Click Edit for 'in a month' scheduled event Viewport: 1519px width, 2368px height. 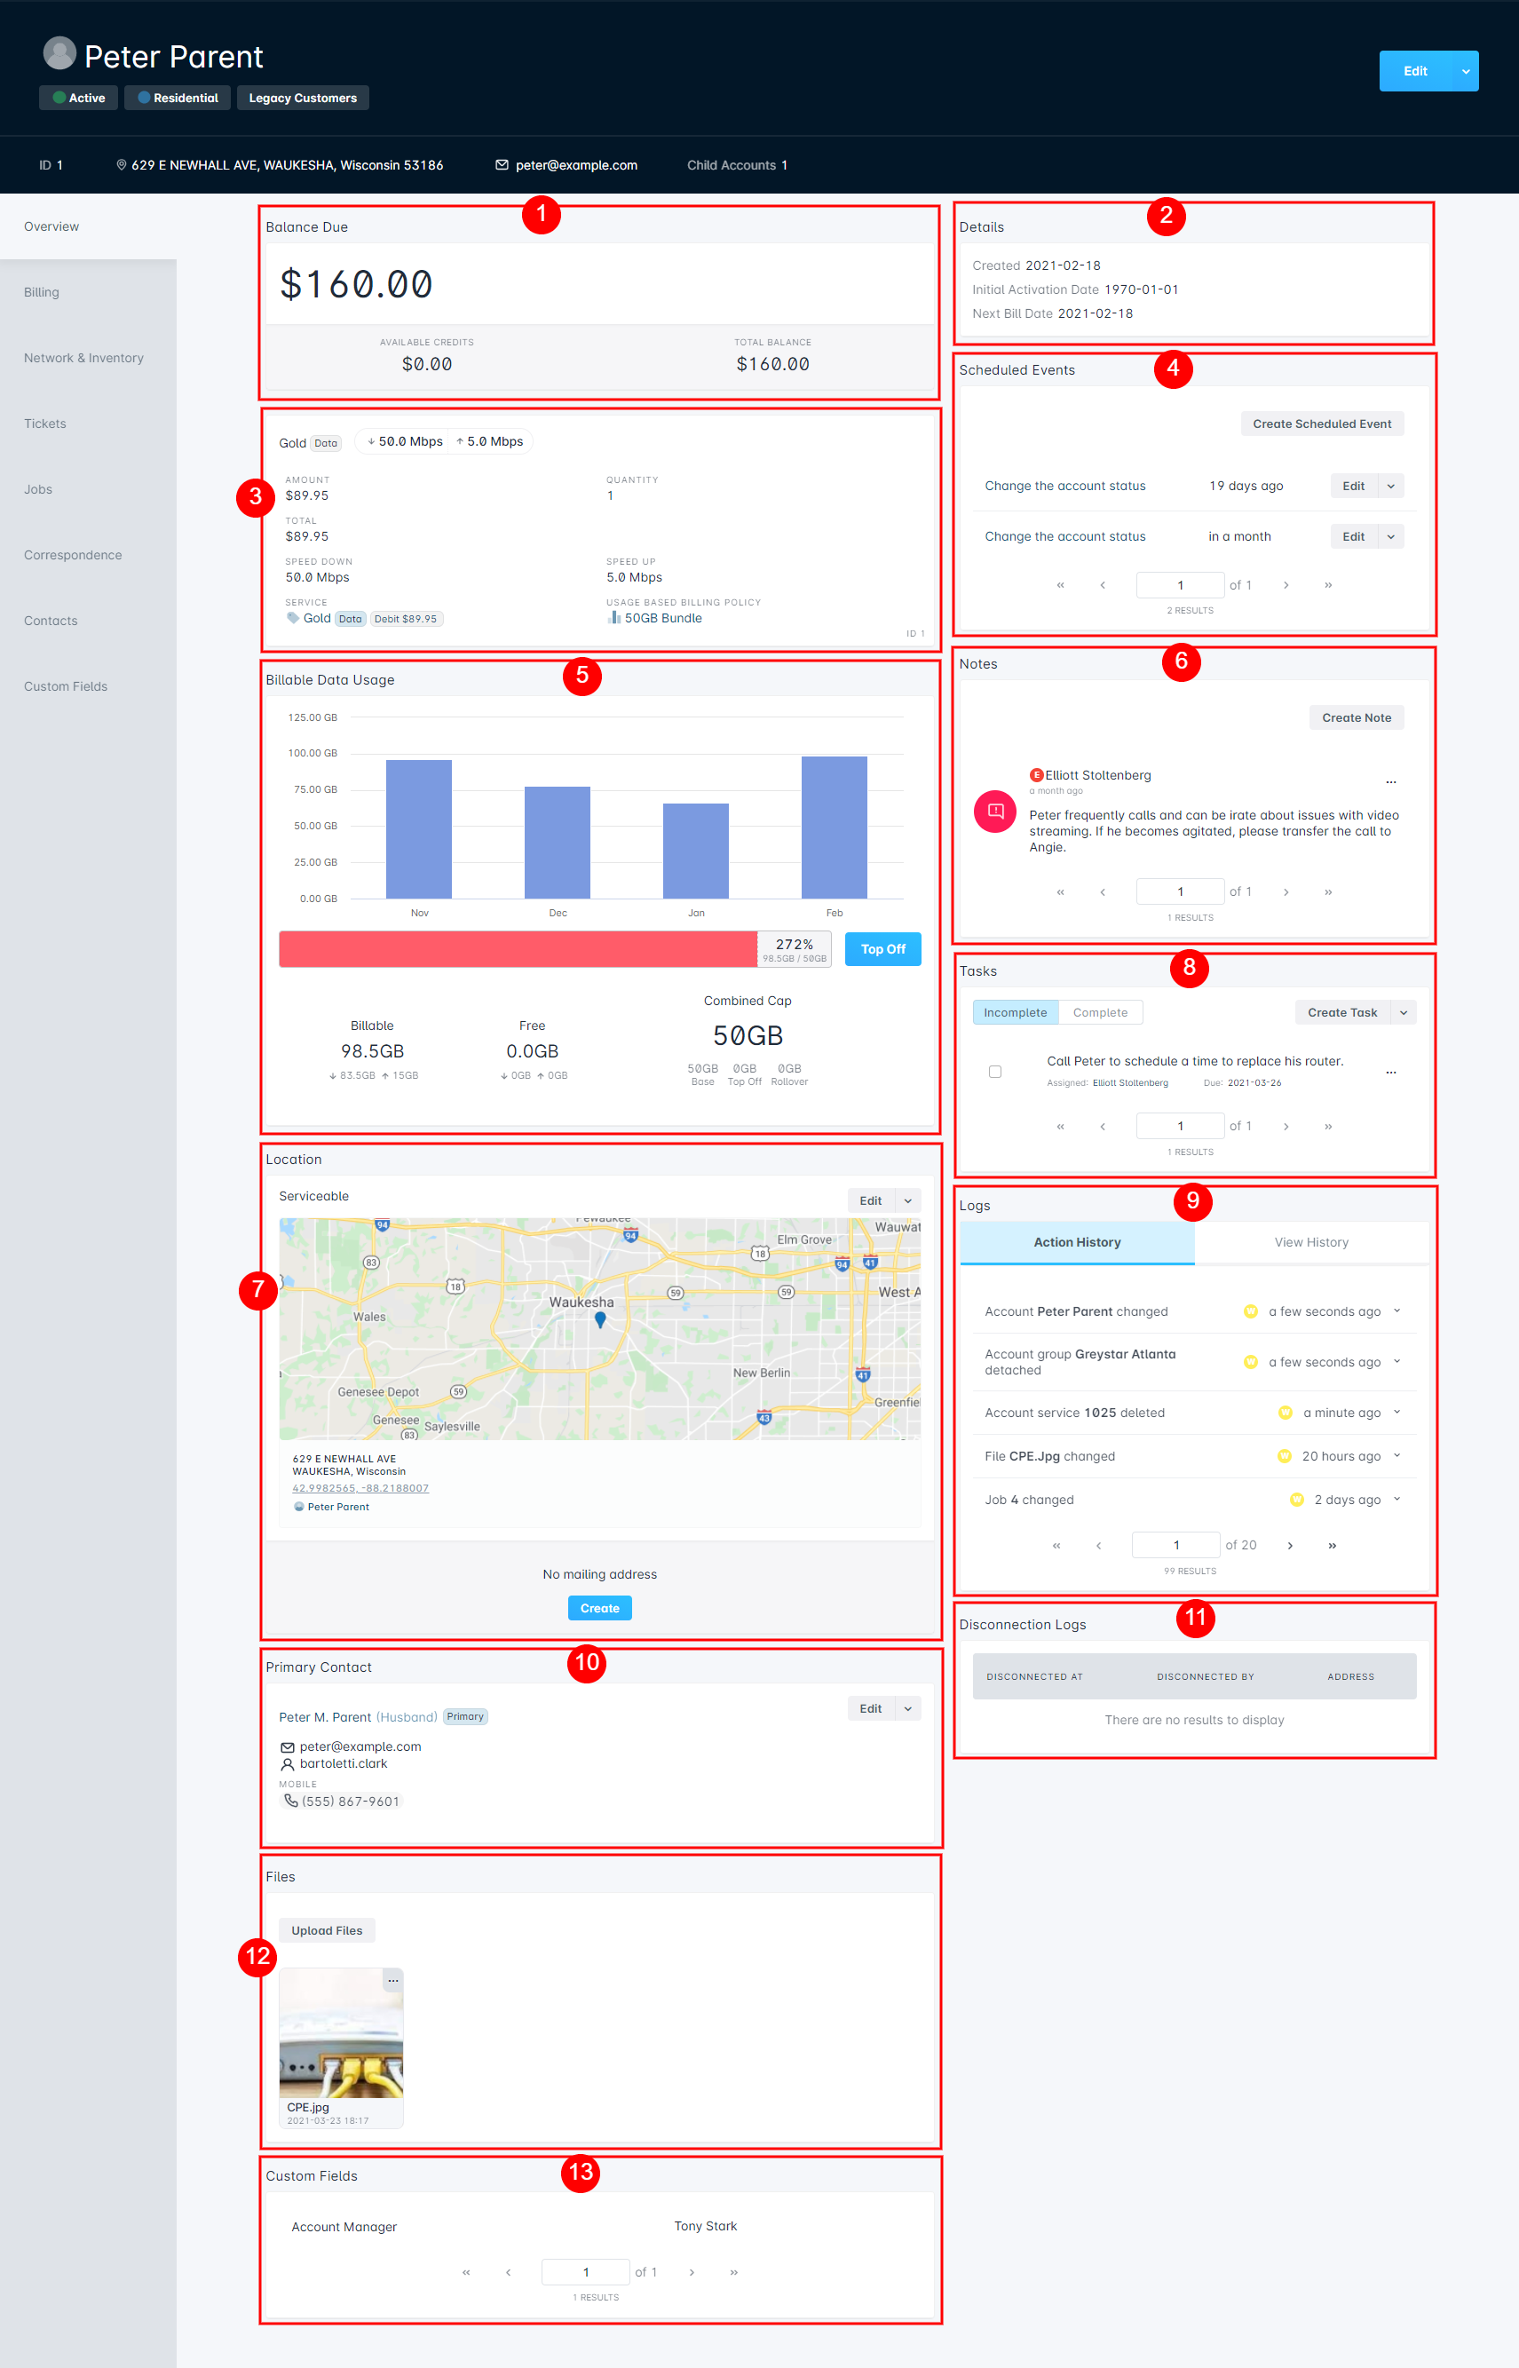coord(1353,536)
